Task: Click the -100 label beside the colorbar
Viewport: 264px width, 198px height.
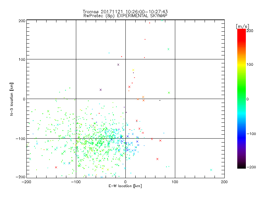Action: point(251,134)
